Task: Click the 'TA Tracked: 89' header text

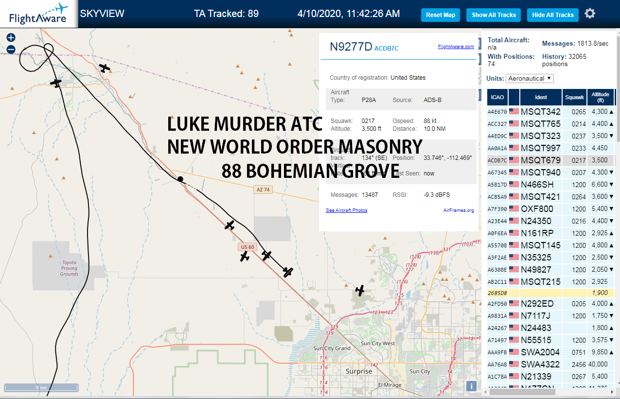Action: tap(226, 14)
